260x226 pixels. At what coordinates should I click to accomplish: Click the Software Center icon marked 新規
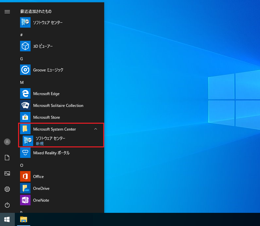coord(28,141)
